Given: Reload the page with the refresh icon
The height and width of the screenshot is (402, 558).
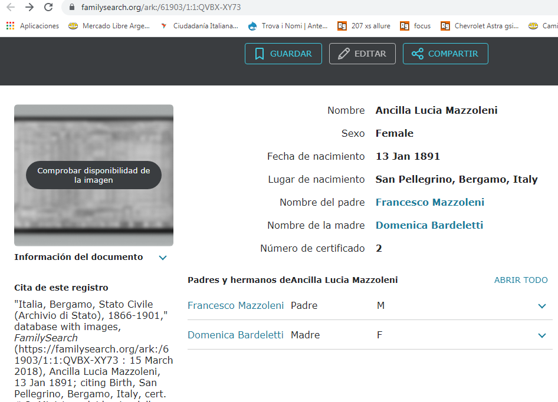Looking at the screenshot, I should coord(48,7).
